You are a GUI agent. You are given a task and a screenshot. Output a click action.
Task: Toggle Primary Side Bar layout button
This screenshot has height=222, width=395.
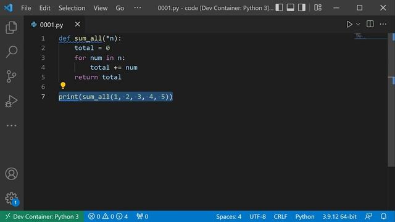[x=279, y=7]
